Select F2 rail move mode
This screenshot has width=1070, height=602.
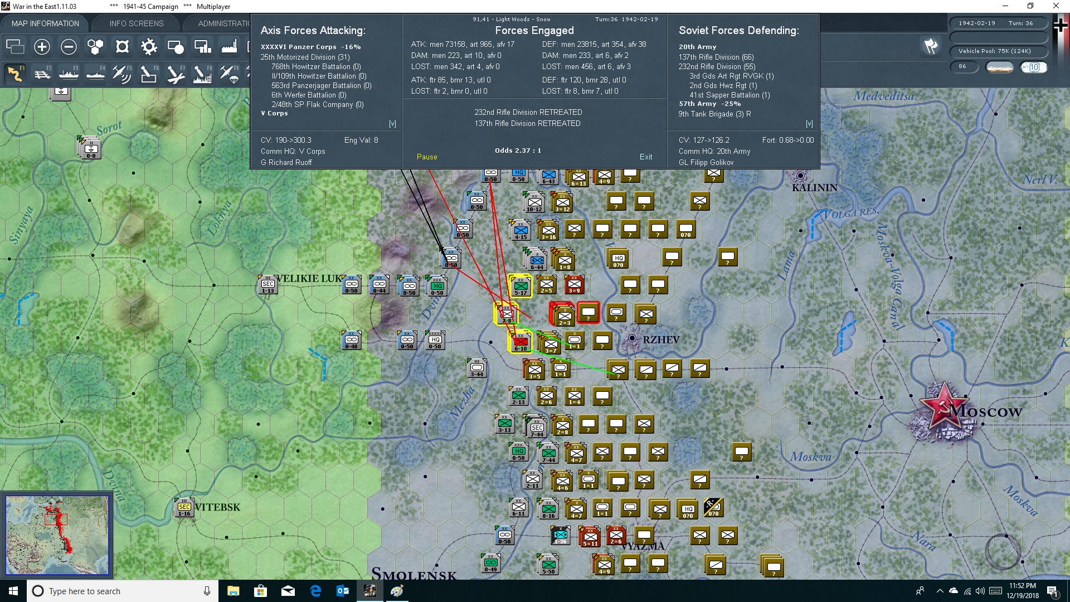tap(42, 74)
